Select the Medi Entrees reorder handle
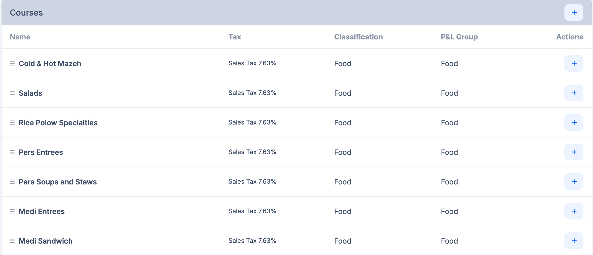 pyautogui.click(x=12, y=211)
